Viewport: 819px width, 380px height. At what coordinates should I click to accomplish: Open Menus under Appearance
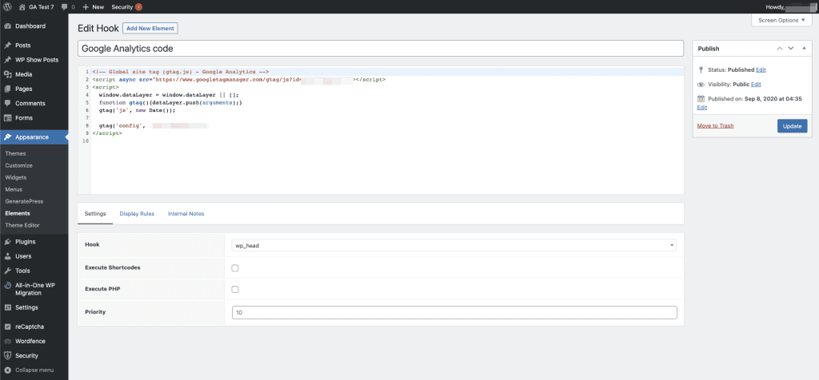14,190
